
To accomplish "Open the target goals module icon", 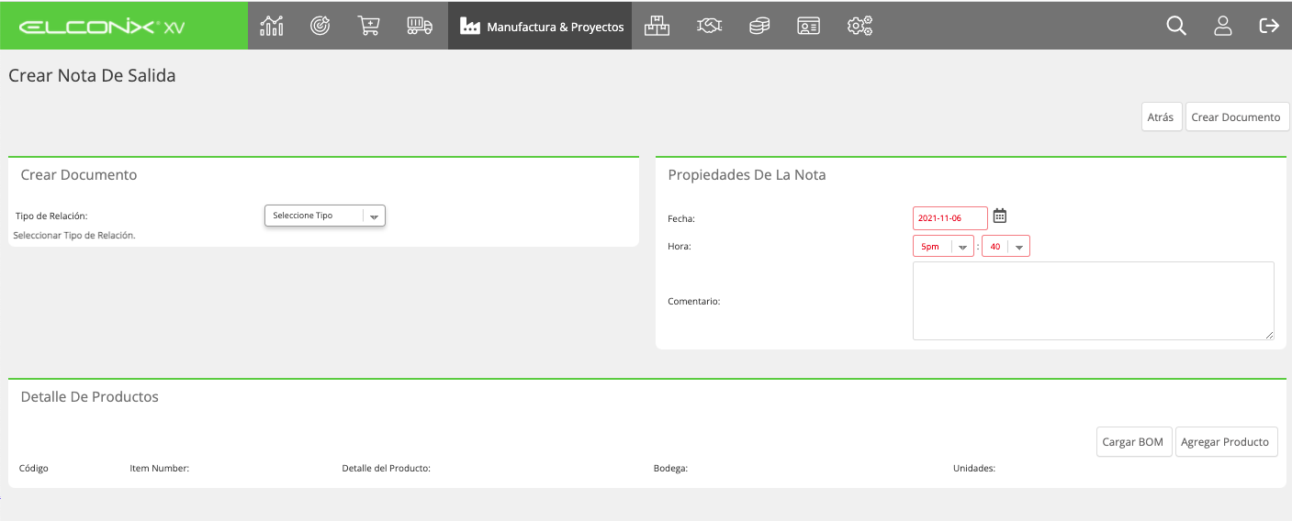I will pyautogui.click(x=320, y=26).
